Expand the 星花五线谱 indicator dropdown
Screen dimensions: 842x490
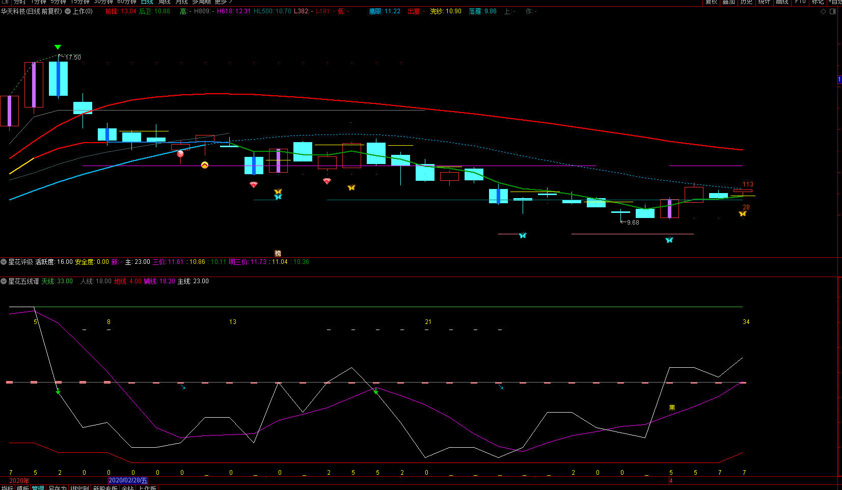tap(4, 281)
